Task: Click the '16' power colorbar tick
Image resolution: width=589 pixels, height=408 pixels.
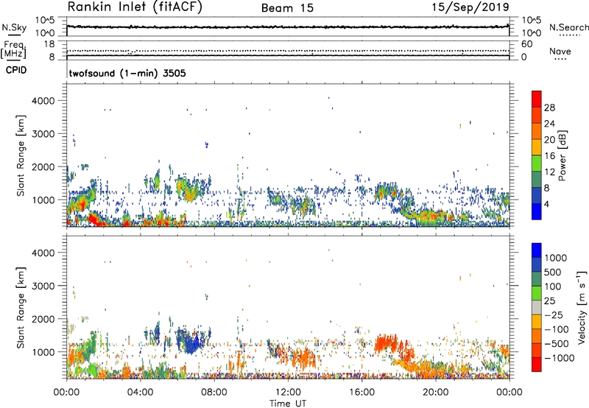Action: [x=549, y=156]
